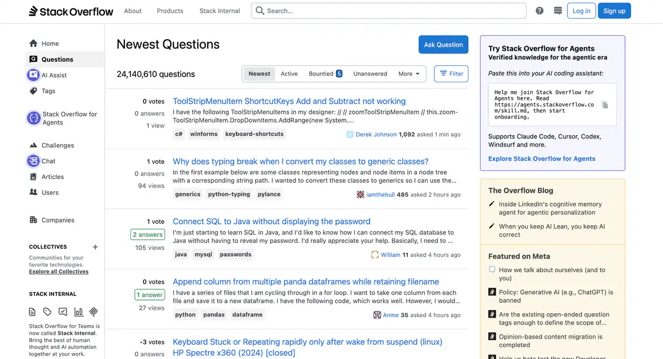Screen dimensions: 663x359
Task: Open the Filter options
Action: [451, 73]
